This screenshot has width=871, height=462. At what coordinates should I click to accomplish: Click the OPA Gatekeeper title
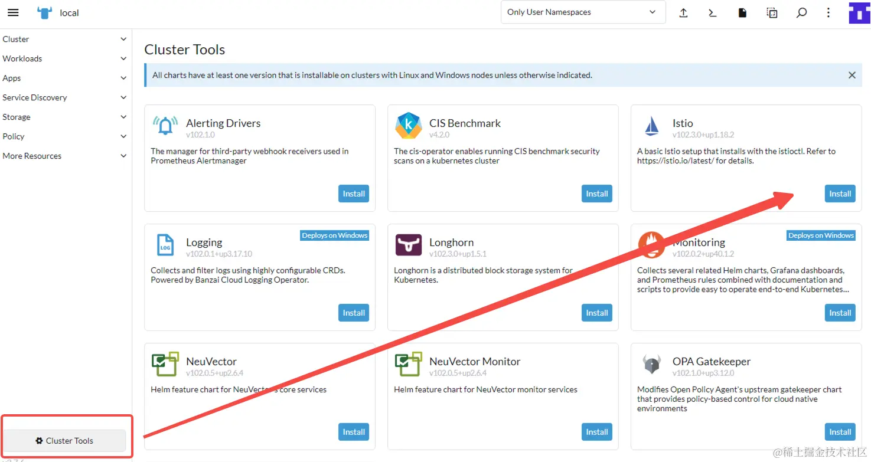(712, 361)
